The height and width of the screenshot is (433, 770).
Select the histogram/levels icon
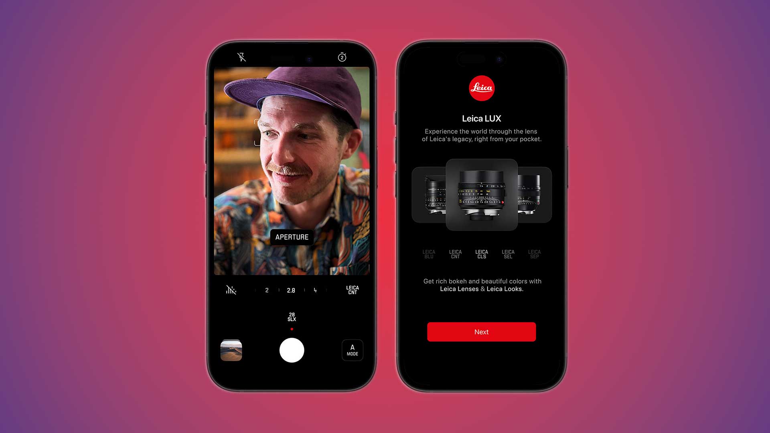(x=231, y=290)
